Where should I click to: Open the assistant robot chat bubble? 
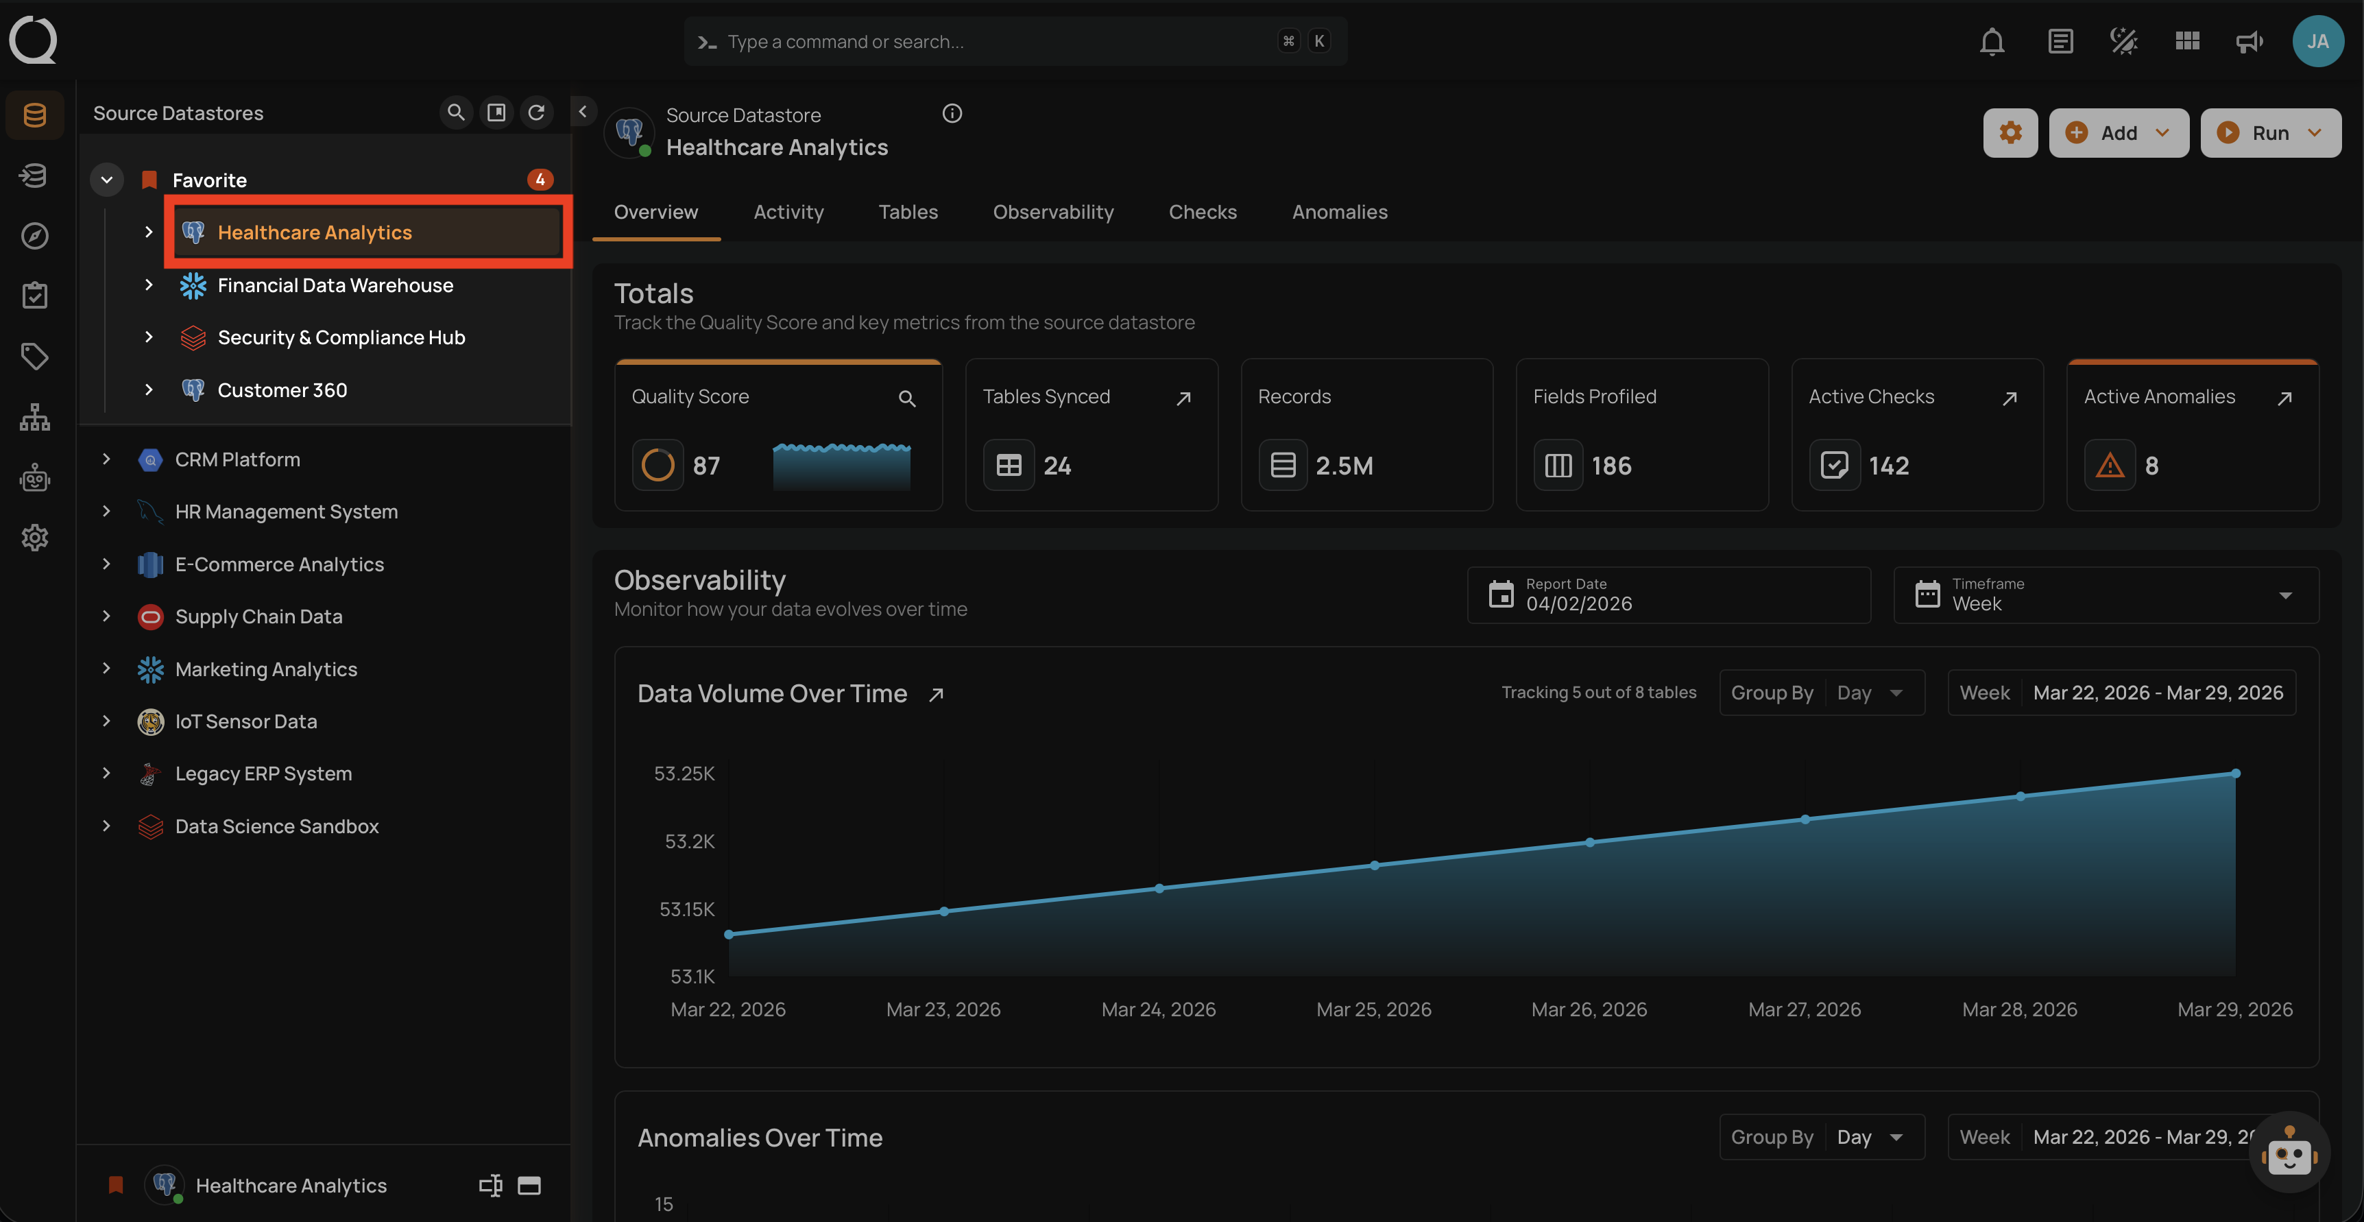point(2289,1153)
